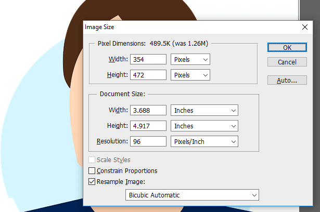The width and height of the screenshot is (320, 212).
Task: Click the Document Size group label
Action: tap(122, 94)
